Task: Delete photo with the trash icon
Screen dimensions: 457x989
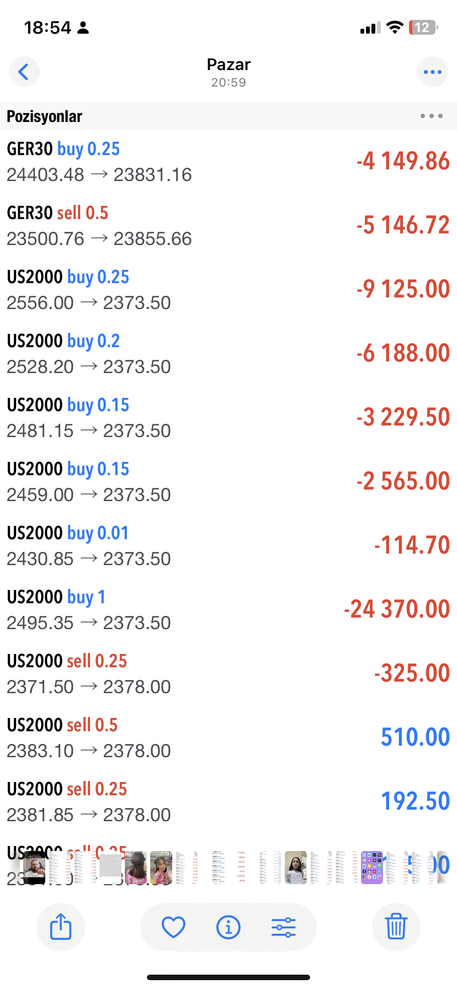Action: point(396,927)
